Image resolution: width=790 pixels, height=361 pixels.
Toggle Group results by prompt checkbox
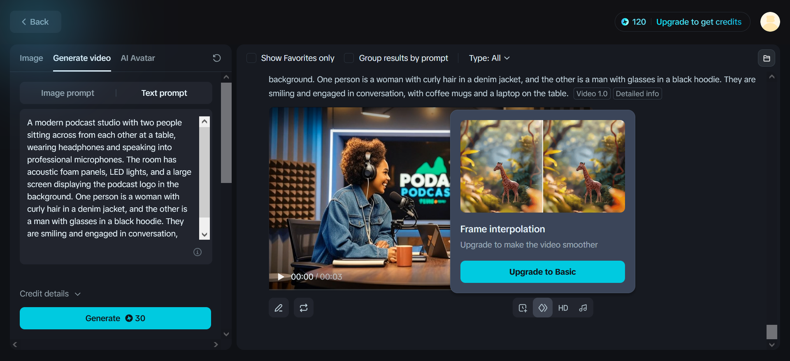[x=349, y=58]
